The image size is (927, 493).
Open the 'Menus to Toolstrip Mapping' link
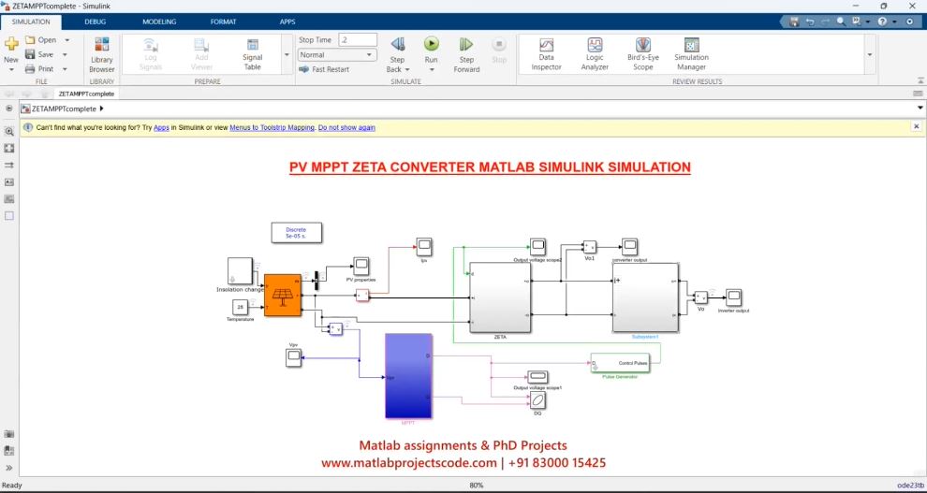(x=272, y=127)
